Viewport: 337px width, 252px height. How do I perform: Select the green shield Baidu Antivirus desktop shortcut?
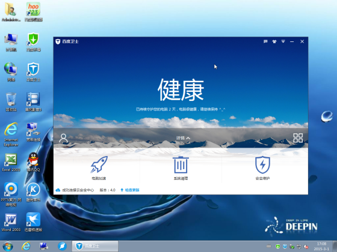[x=33, y=42]
